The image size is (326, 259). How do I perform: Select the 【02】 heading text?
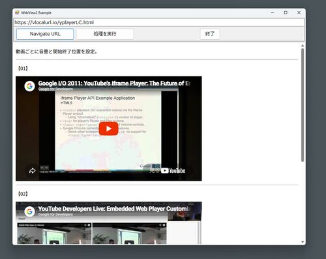tap(23, 194)
